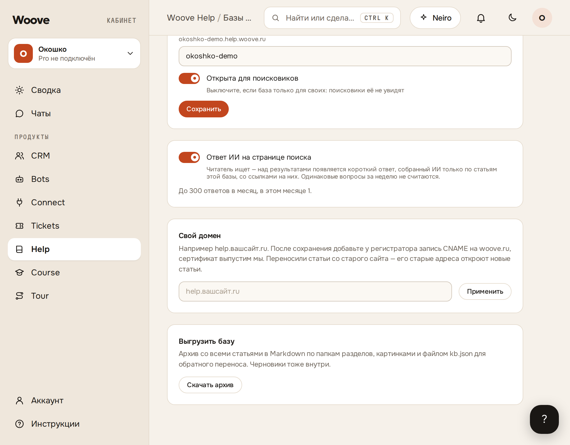Click the search magnifier icon

coord(276,18)
